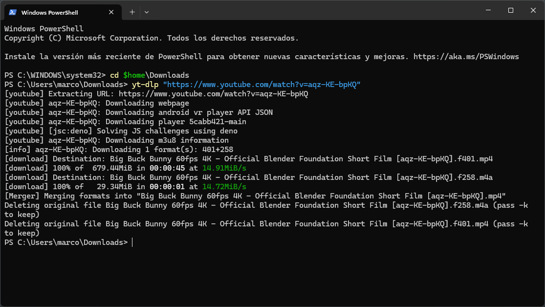Click the URL in the Extracting URL line
The image size is (545, 307).
(x=214, y=94)
